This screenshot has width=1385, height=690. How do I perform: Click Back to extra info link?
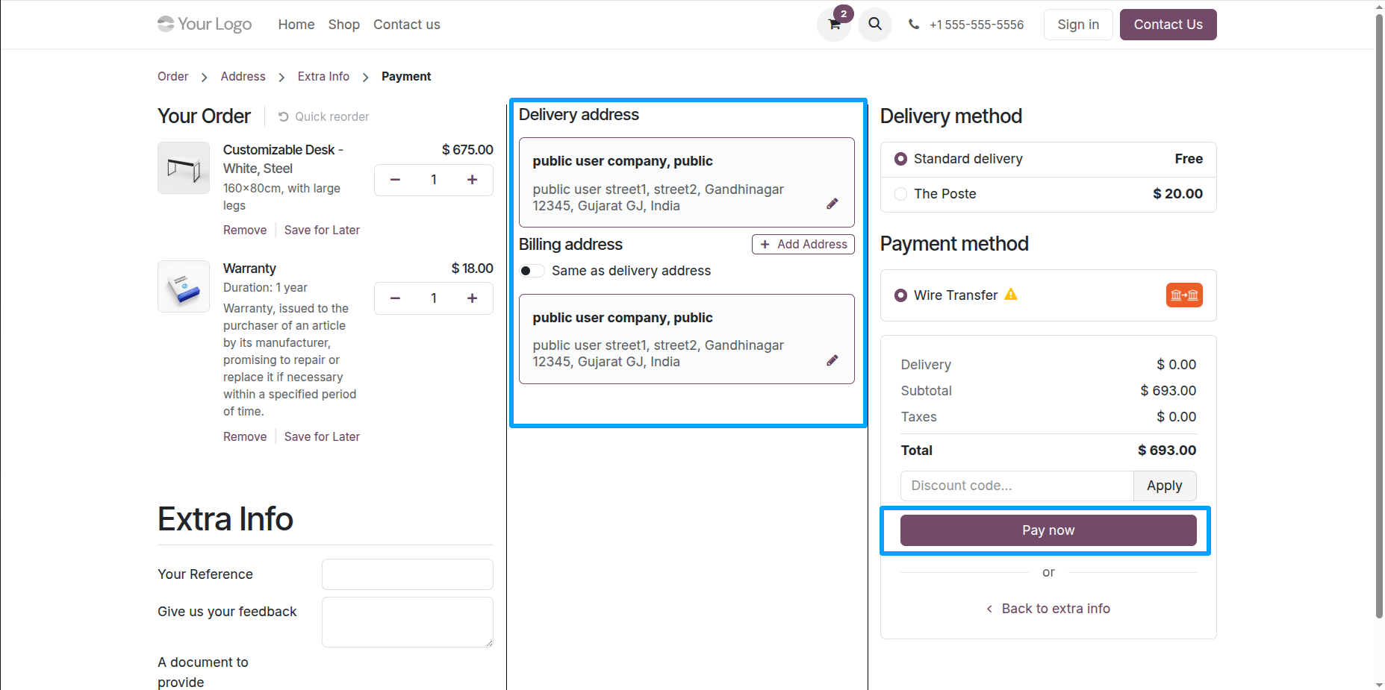click(1048, 609)
